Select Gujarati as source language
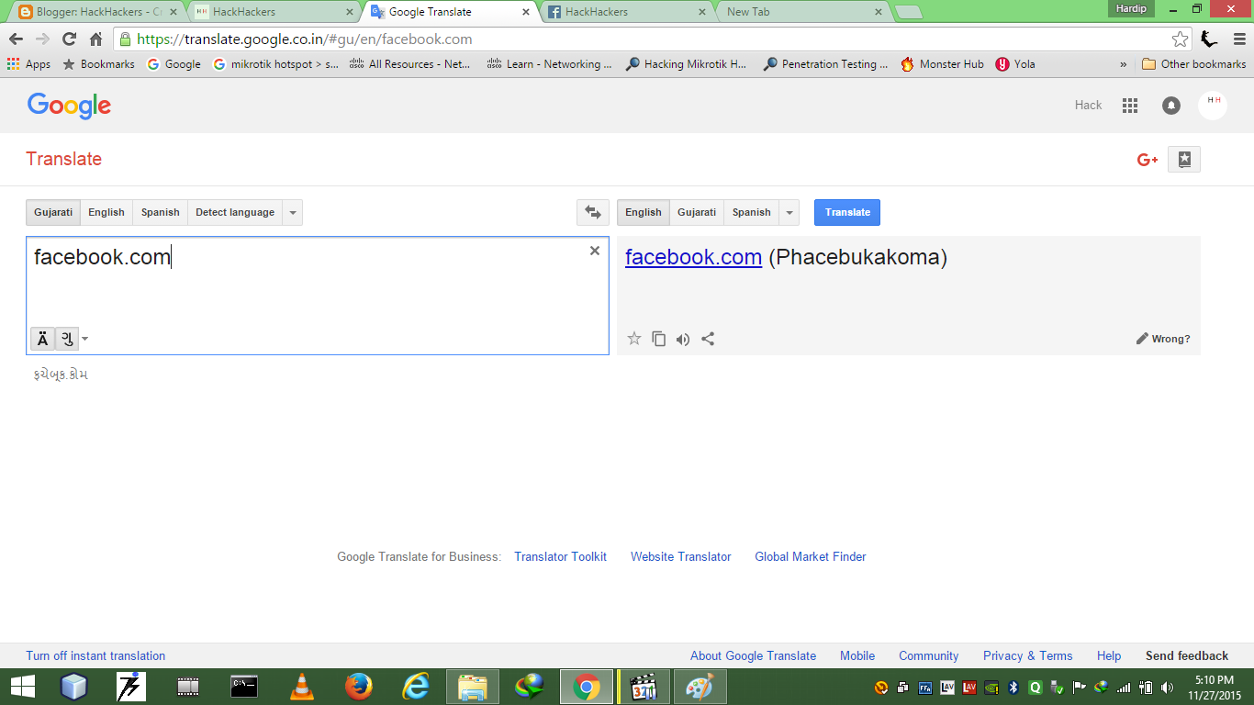The height and width of the screenshot is (705, 1254). coord(53,212)
